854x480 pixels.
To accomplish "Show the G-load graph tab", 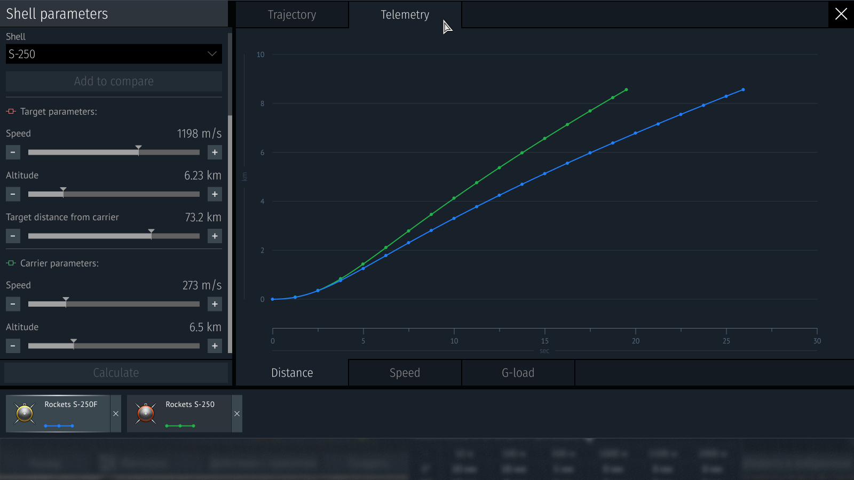I will (518, 372).
